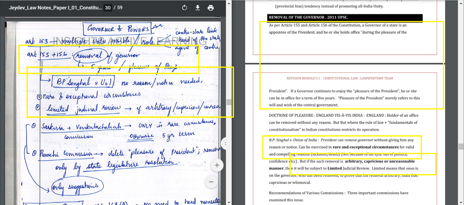Screen dimensions: 464x205
Task: Zoom in with the plus button
Action: pyautogui.click(x=217, y=165)
